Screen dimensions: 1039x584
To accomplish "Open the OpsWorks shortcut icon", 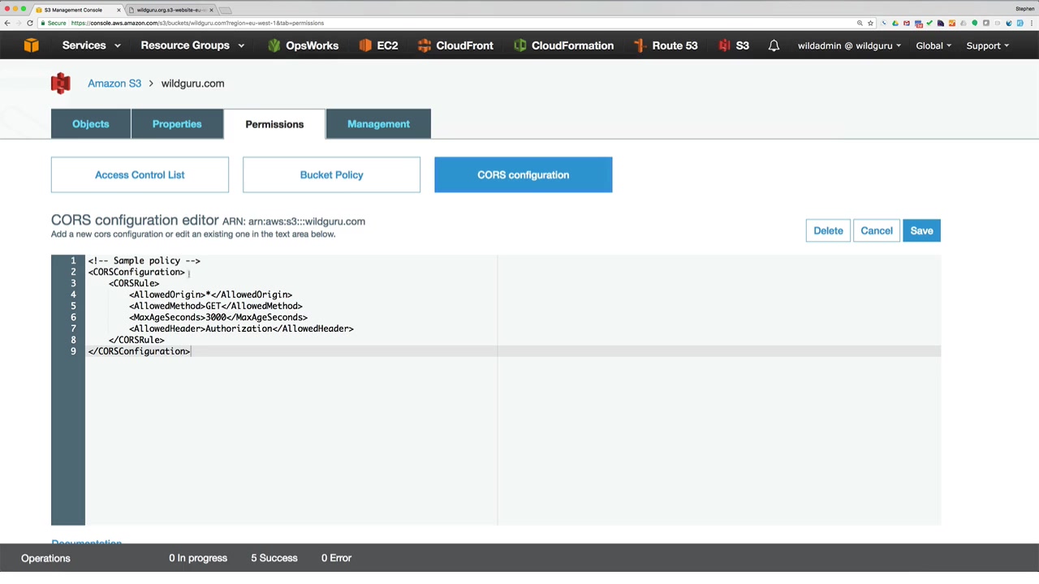I will [x=274, y=45].
